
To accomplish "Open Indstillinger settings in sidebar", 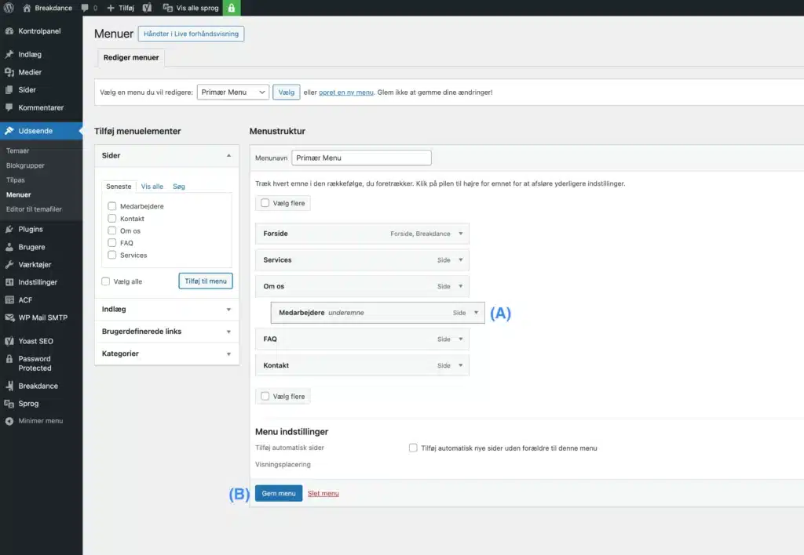I will (38, 282).
